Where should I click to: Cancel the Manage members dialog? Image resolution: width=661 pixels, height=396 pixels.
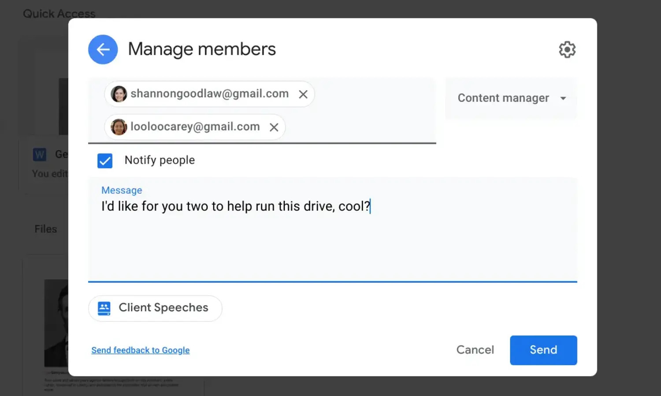[x=475, y=350]
